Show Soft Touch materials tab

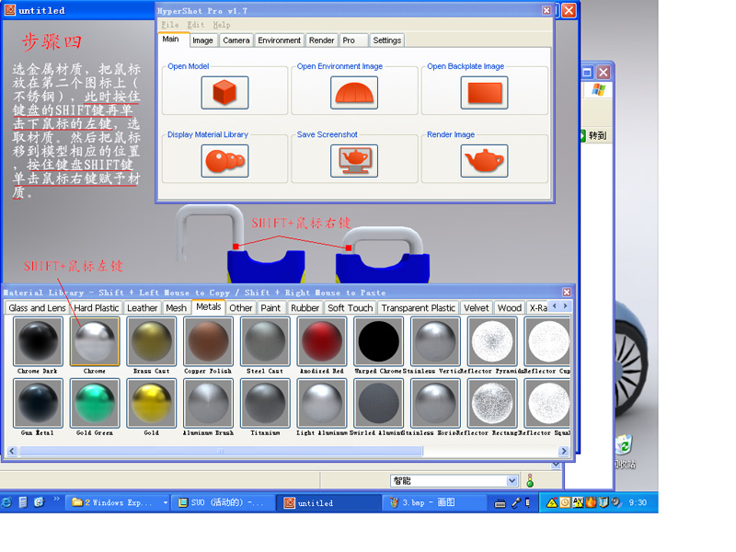351,308
